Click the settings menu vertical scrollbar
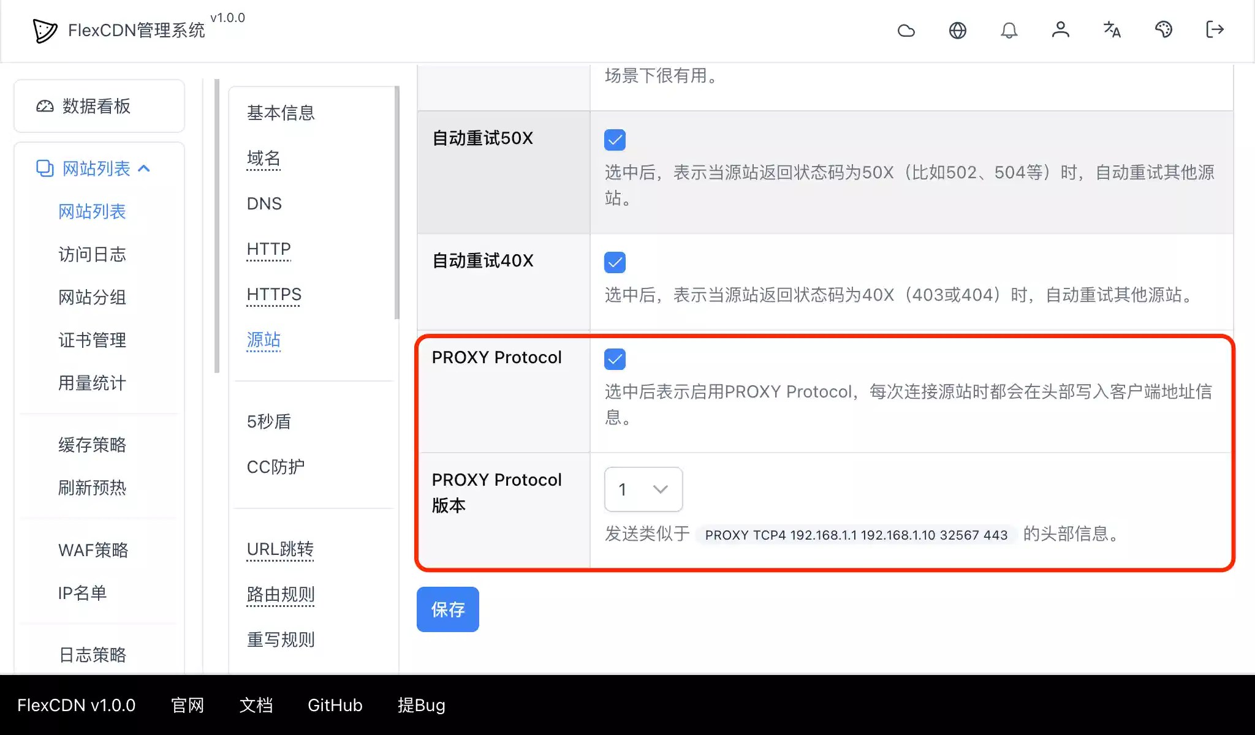 point(397,202)
